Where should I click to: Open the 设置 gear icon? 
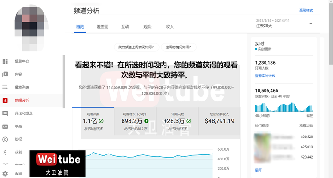pyautogui.click(x=5, y=173)
